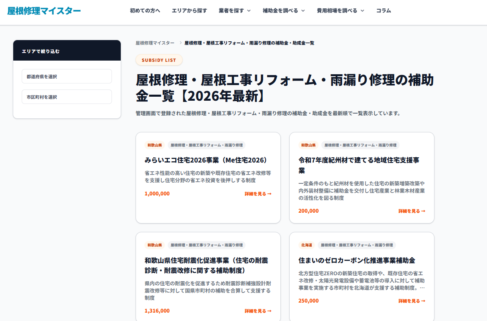This screenshot has width=487, height=321.
Task: Click the 1,000,000 amount
Action: pyautogui.click(x=157, y=194)
